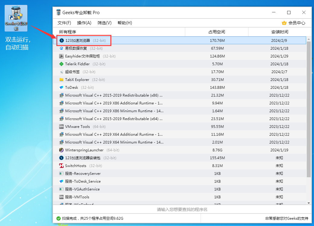Click the 非常感谢您对Geeks的支持 status text
314x226 pixels.
pyautogui.click(x=287, y=218)
